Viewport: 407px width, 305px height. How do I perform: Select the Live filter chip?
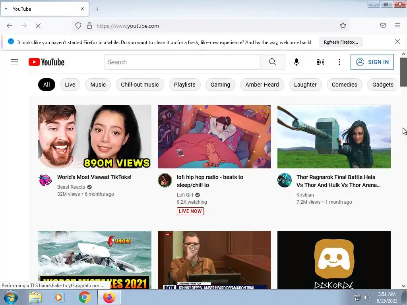pos(70,85)
